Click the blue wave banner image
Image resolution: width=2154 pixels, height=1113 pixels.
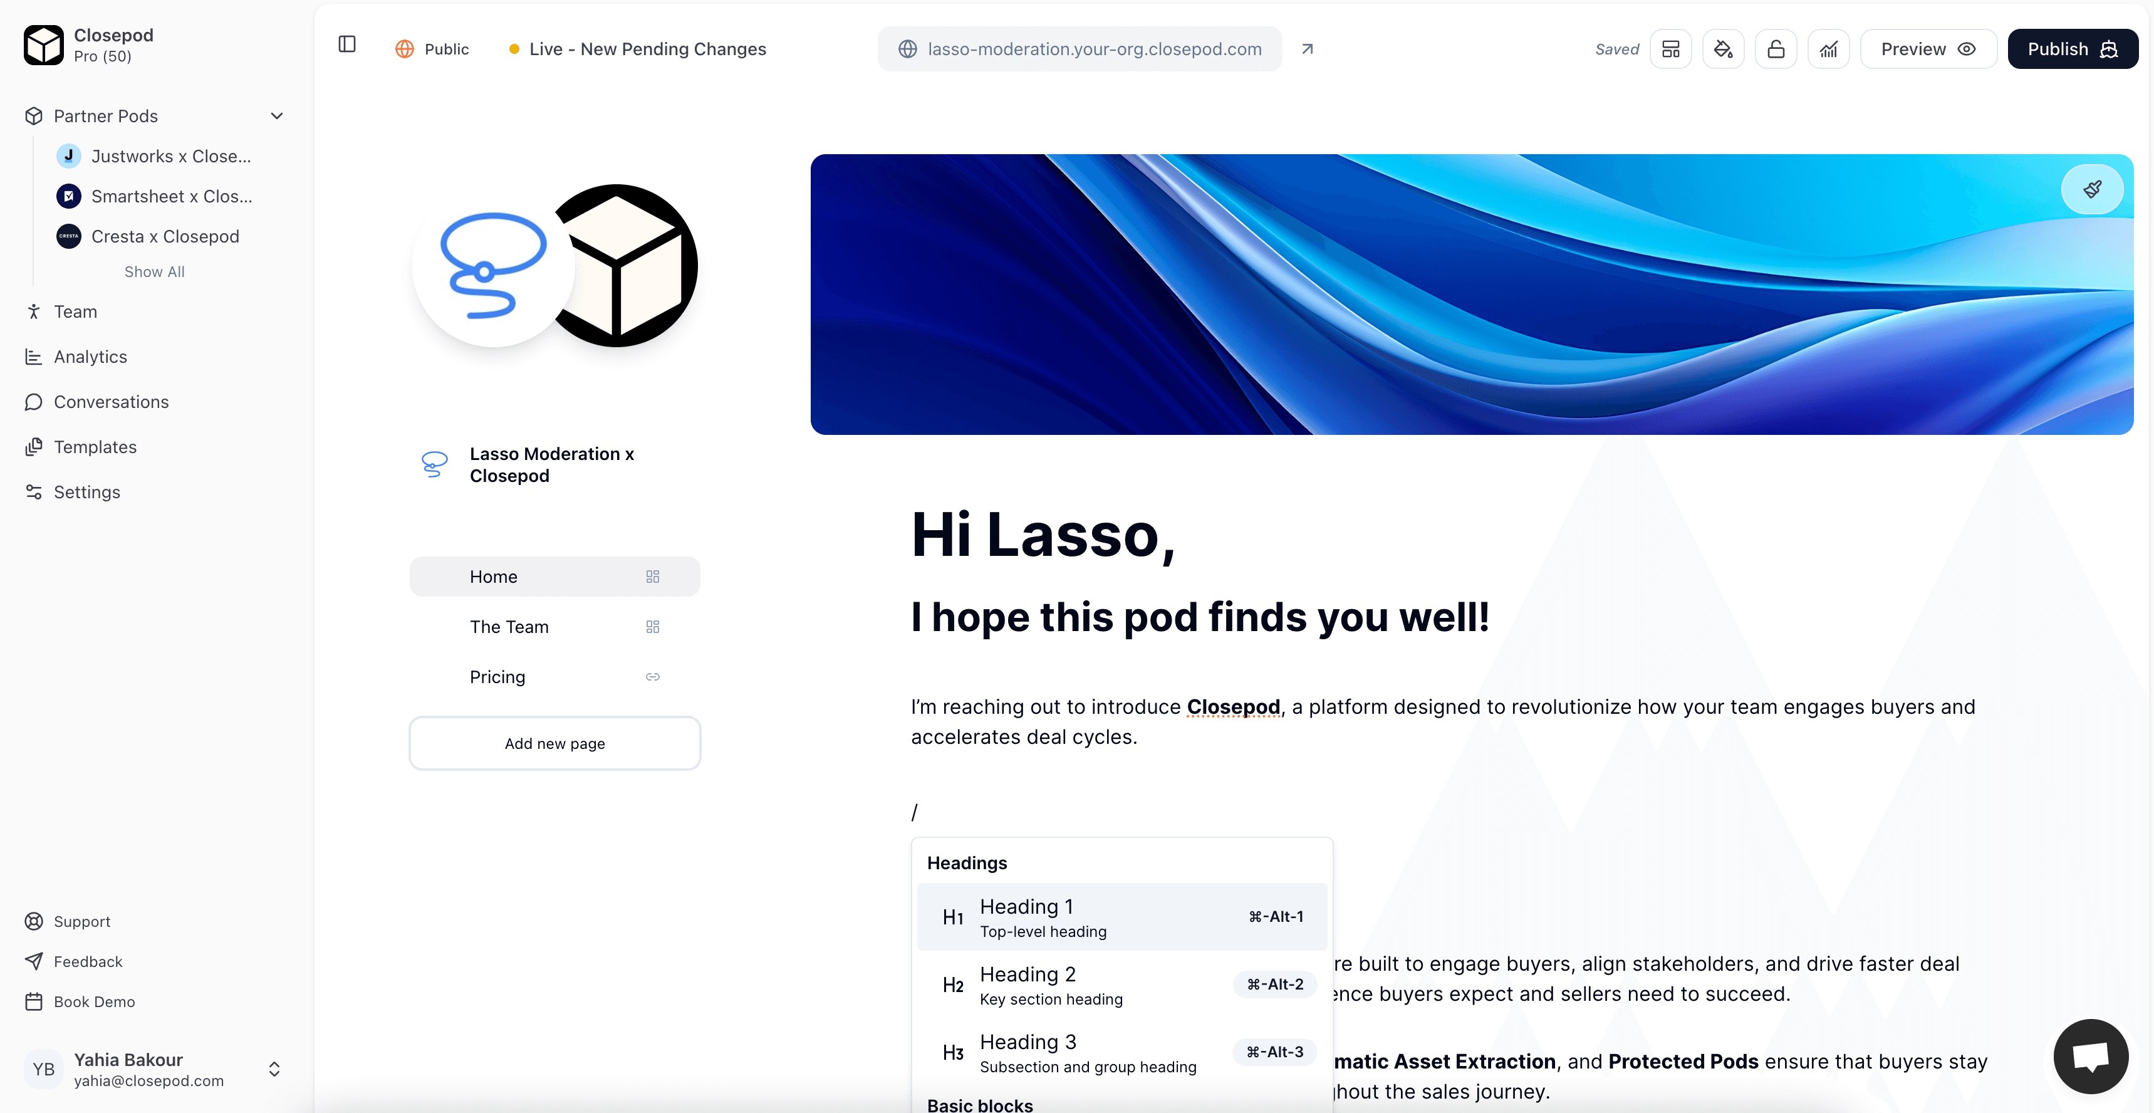tap(1472, 295)
